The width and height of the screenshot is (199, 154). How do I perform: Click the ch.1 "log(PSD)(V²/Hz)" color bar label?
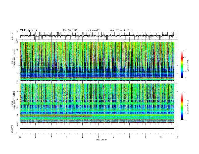(x=188, y=66)
